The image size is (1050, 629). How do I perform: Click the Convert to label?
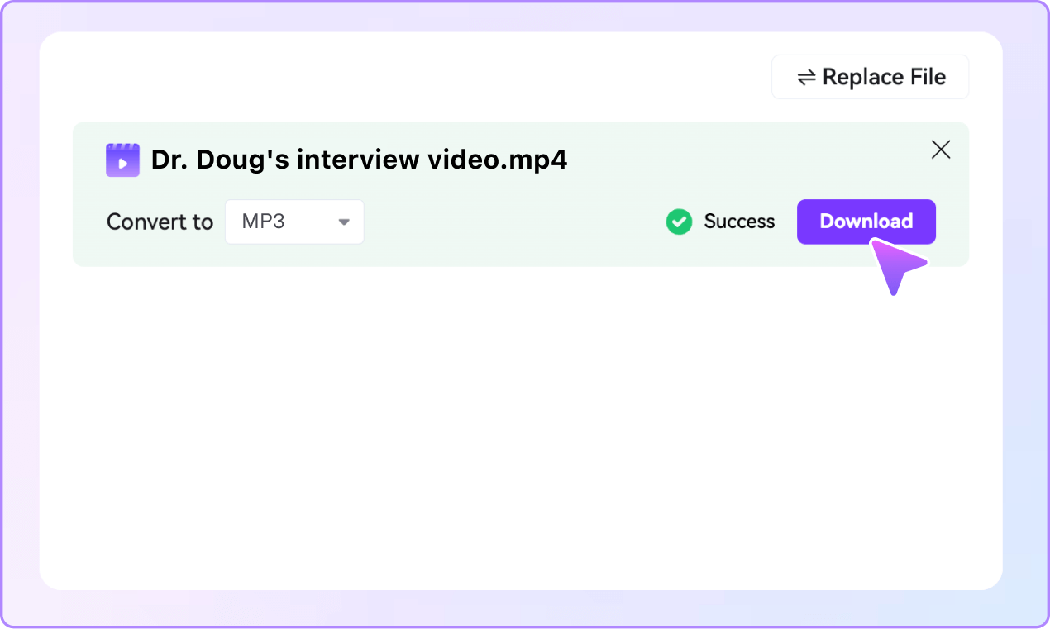[x=160, y=222]
